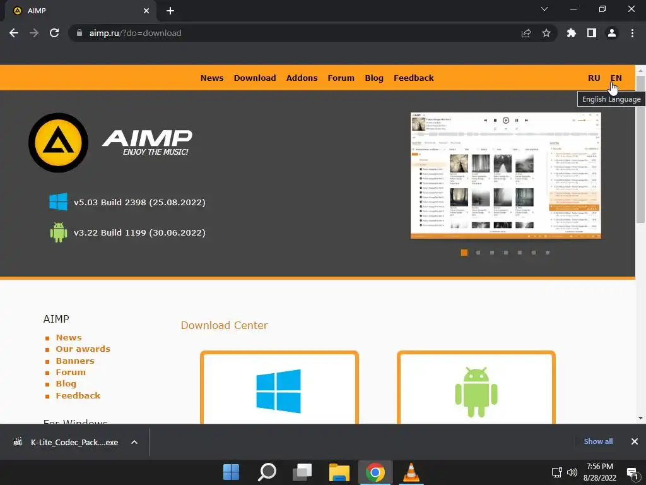Viewport: 646px width, 485px height.
Task: Select the AIMP browser tab
Action: tap(80, 11)
